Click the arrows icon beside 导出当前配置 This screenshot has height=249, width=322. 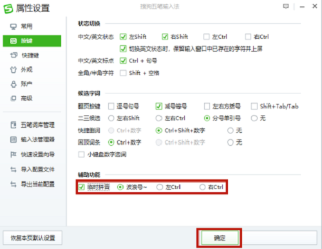coord(14,184)
